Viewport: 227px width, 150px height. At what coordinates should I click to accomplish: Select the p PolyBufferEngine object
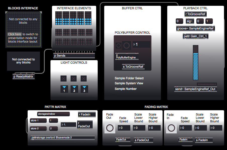pyautogui.click(x=127, y=57)
